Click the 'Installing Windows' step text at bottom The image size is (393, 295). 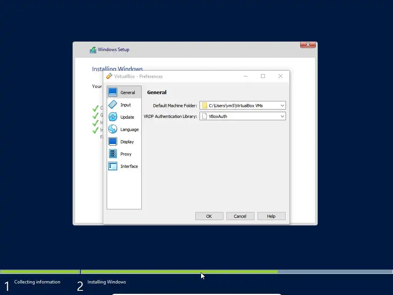[107, 282]
